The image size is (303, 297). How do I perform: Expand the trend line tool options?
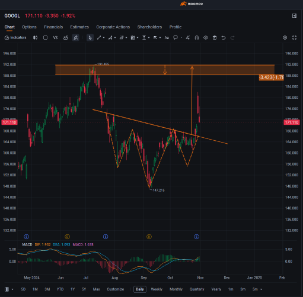coord(104,38)
